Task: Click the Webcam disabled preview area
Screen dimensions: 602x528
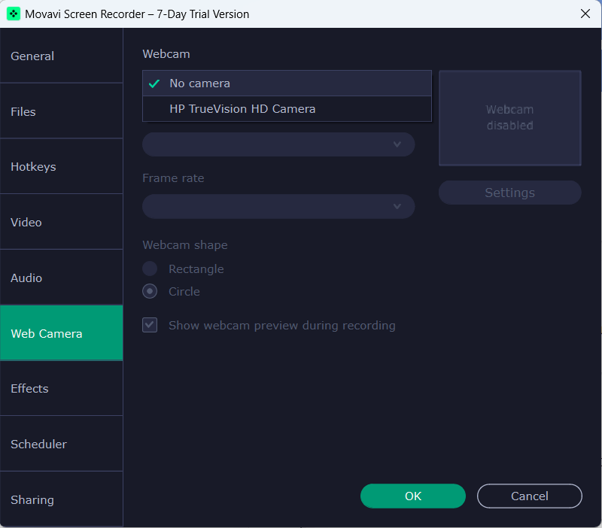Action: 510,118
